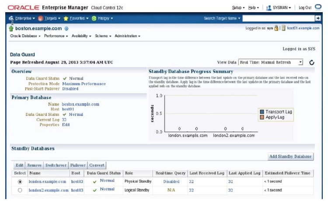Click host03 in the london.example.com row
Viewport: 328px width, 201px height.
[77, 182]
